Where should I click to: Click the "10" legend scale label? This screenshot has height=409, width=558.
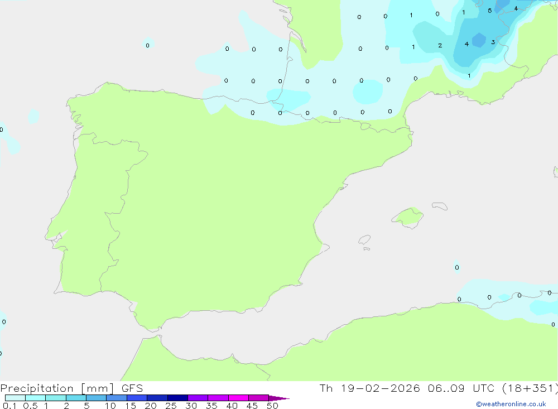tap(110, 406)
